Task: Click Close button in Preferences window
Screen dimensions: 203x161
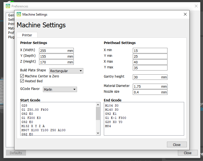Action: (x=188, y=153)
